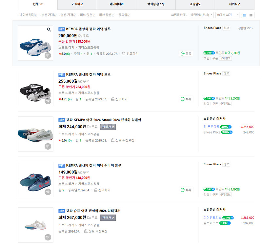Click 판매처 2 button on 어택 2024 Attack
This screenshot has width=263, height=246.
coord(108,127)
